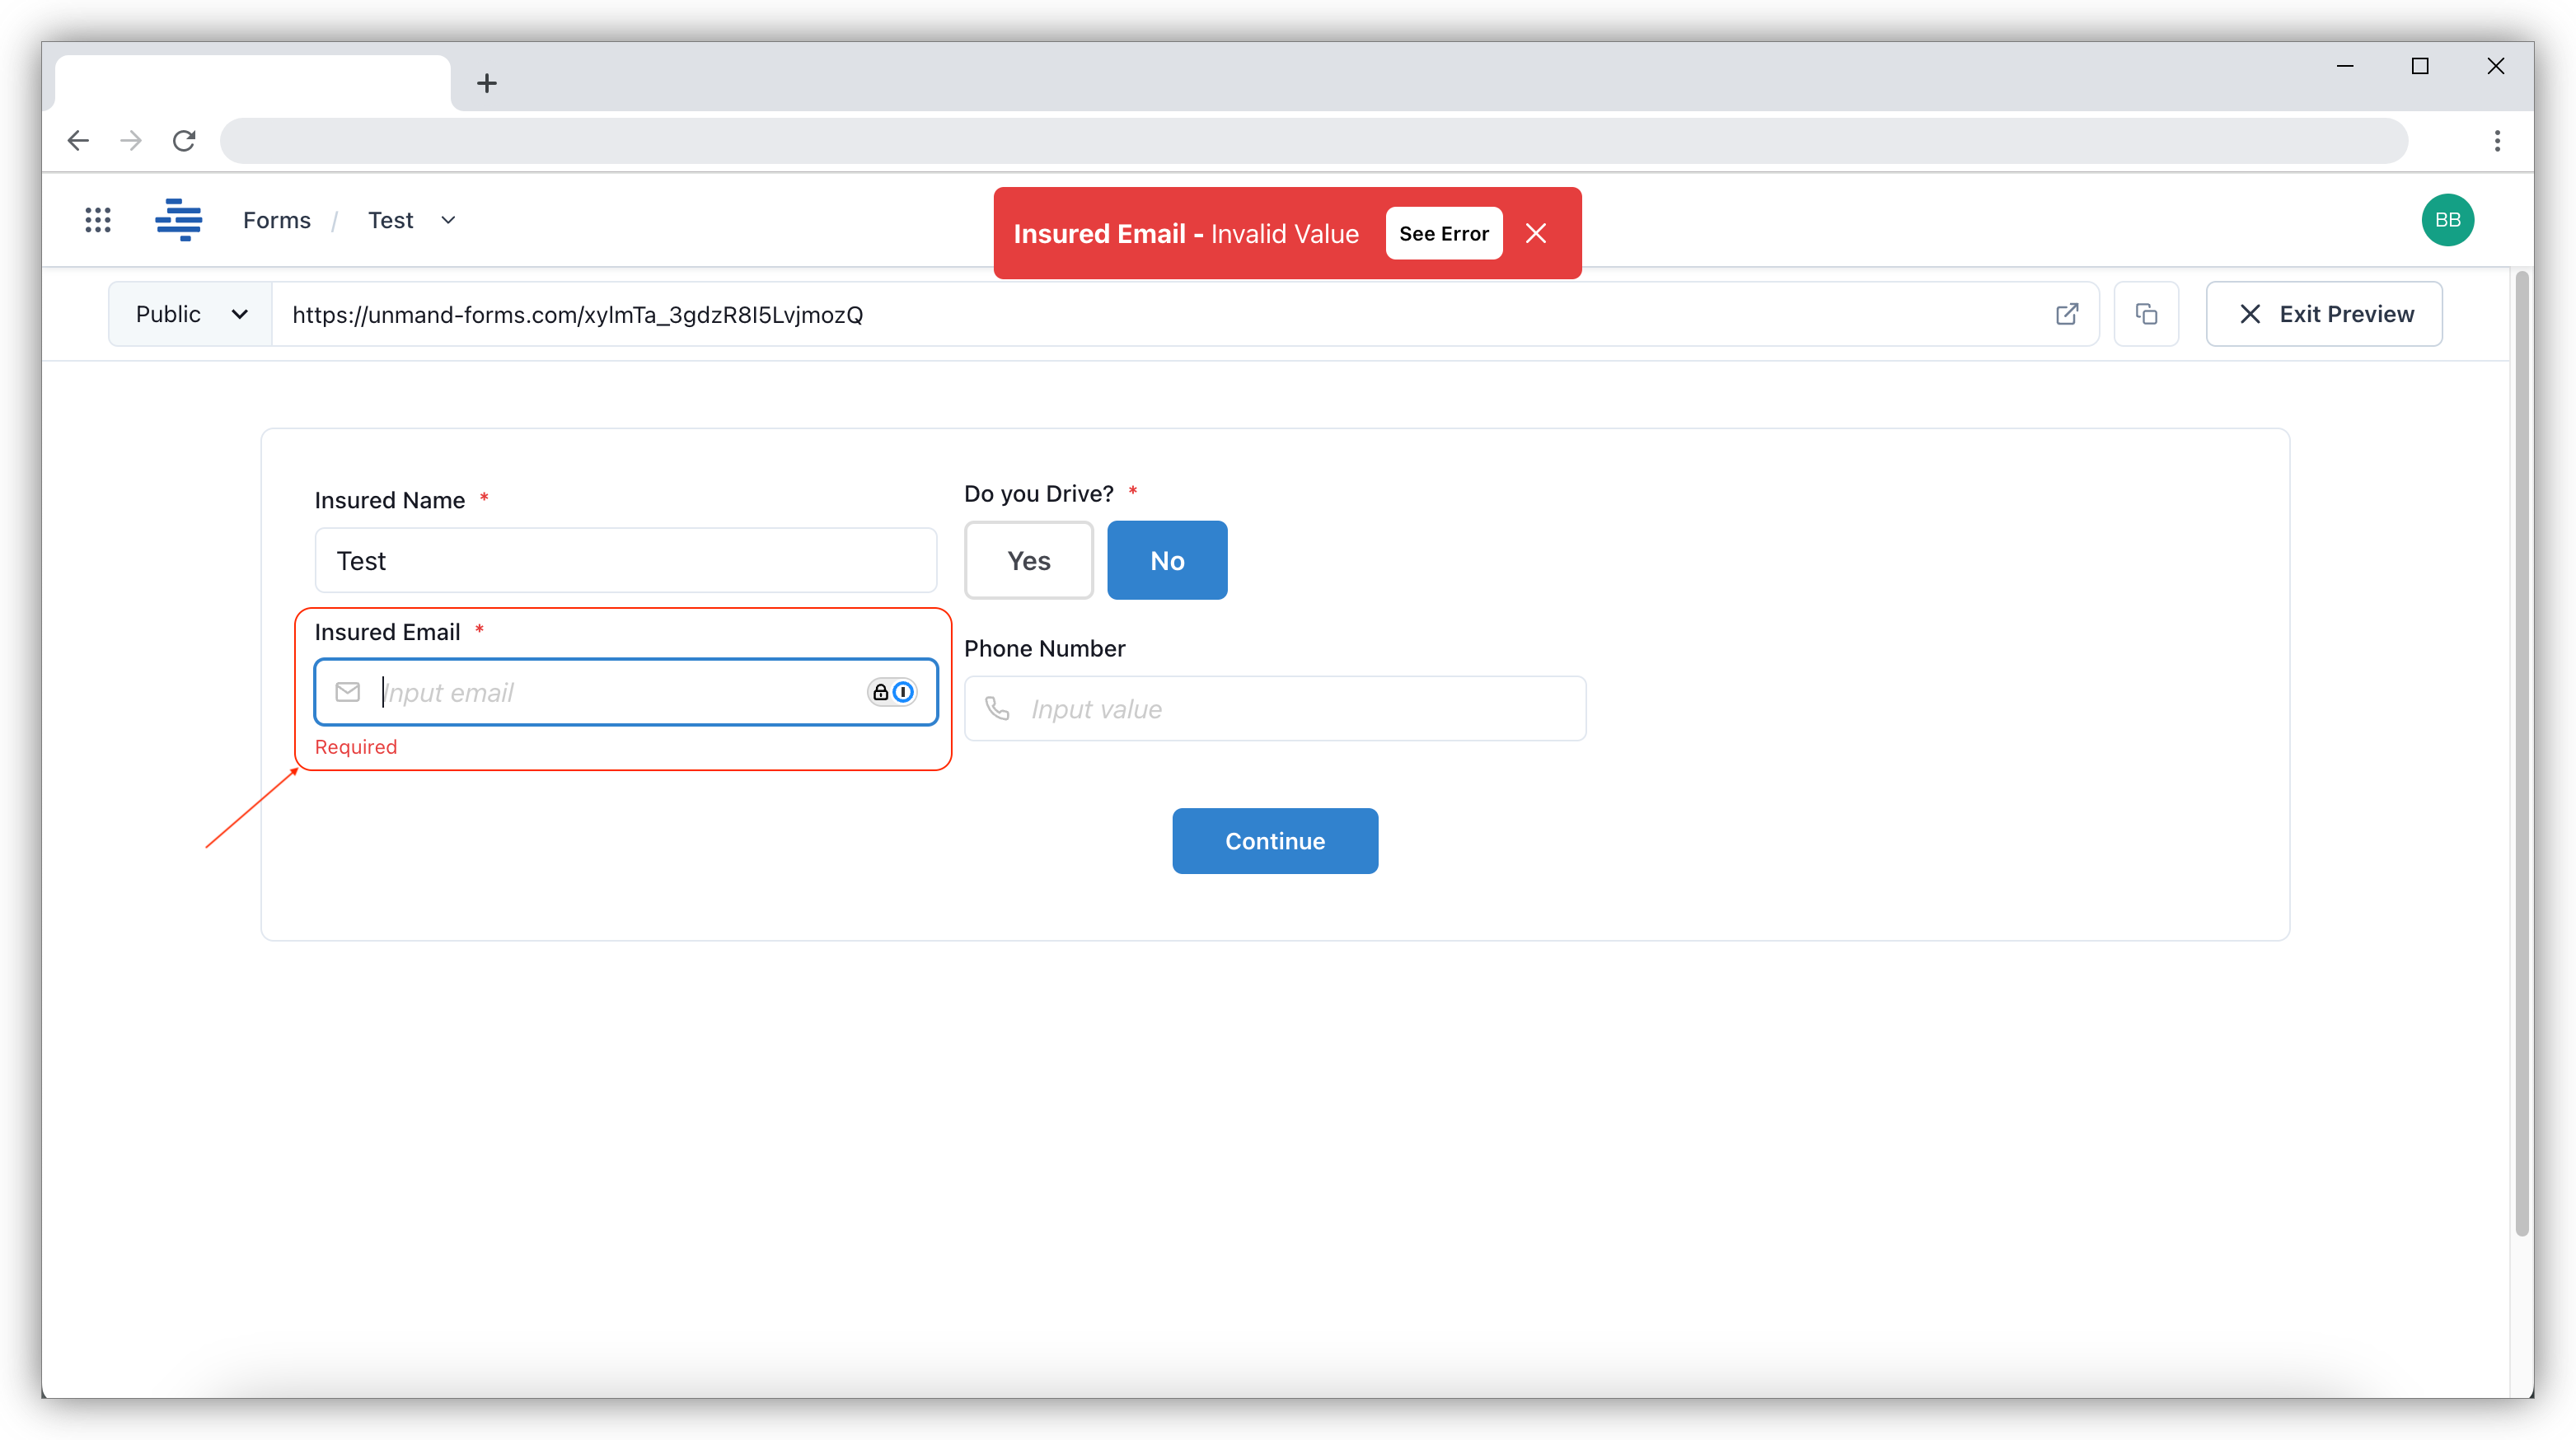Open form link in new tab

[2066, 314]
